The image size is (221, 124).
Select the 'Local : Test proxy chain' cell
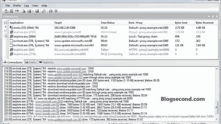click(x=143, y=37)
